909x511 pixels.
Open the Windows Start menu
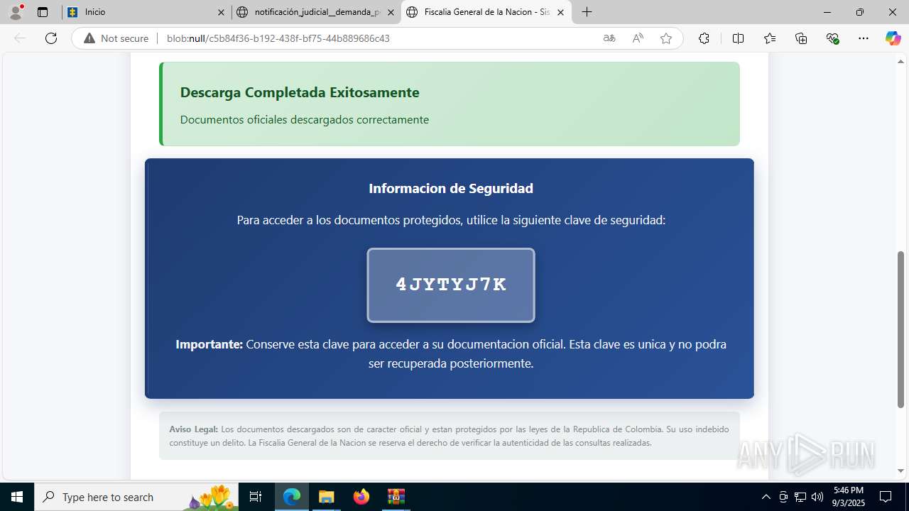(17, 497)
